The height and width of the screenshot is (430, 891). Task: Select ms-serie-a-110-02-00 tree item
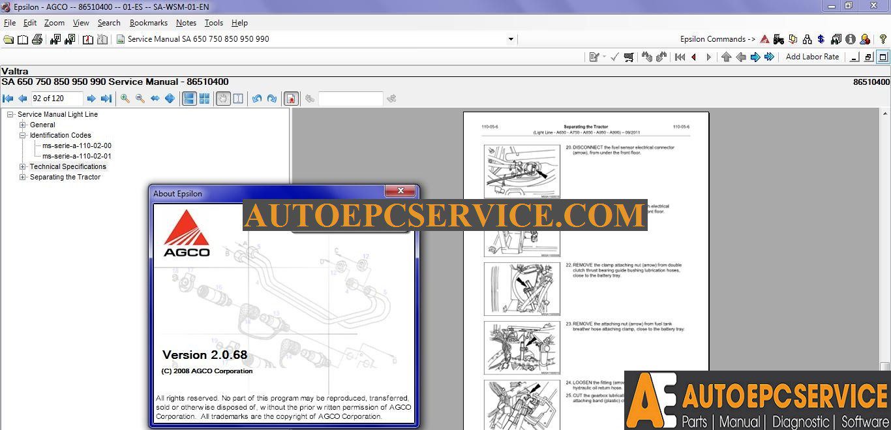(77, 146)
